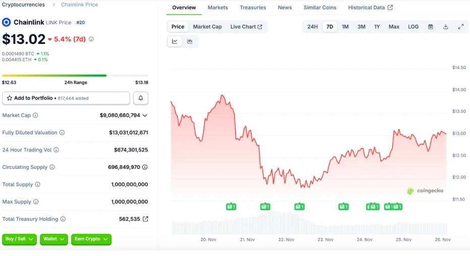Screen dimensions: 470x256
Task: Download chart data with download icon
Action: tap(446, 27)
